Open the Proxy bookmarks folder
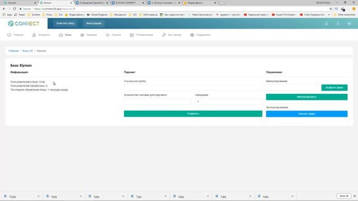Image resolution: width=358 pixels, height=201 pixels. click(47, 15)
